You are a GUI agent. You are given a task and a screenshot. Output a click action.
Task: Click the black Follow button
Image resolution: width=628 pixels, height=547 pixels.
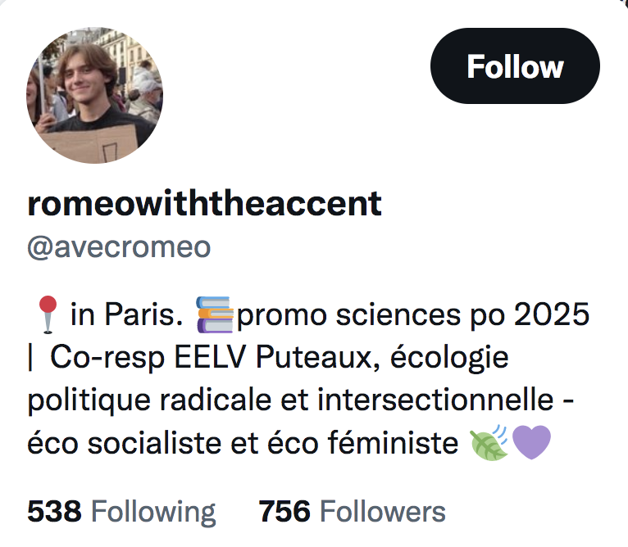[x=515, y=66]
